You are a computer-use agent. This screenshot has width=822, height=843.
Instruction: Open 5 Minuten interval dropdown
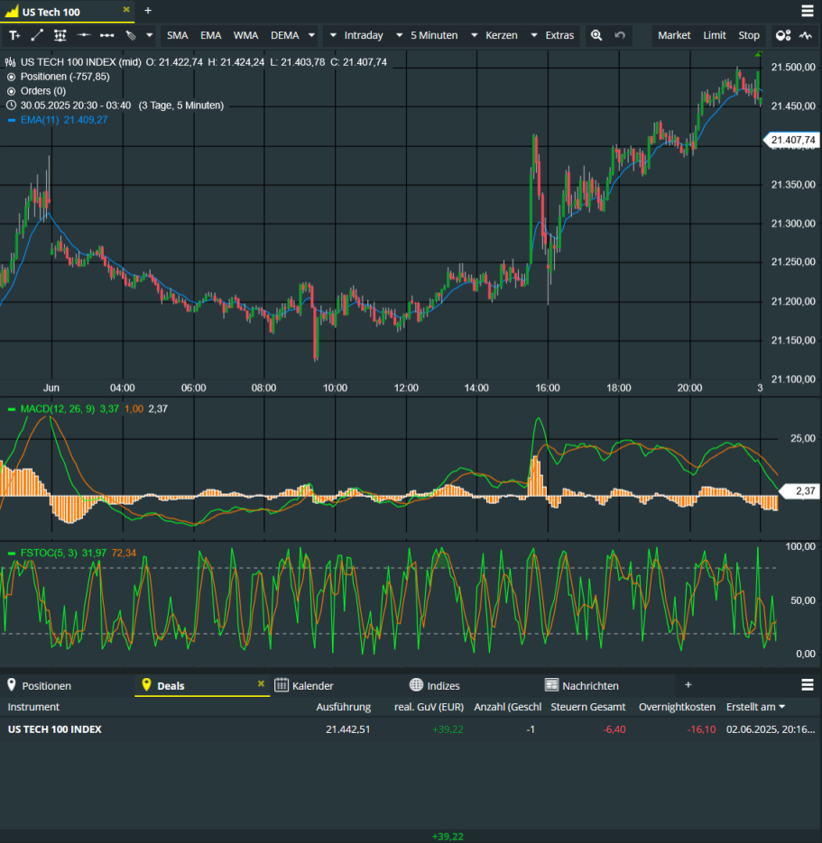[x=428, y=35]
